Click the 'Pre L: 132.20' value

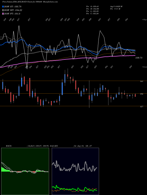click(92, 11)
